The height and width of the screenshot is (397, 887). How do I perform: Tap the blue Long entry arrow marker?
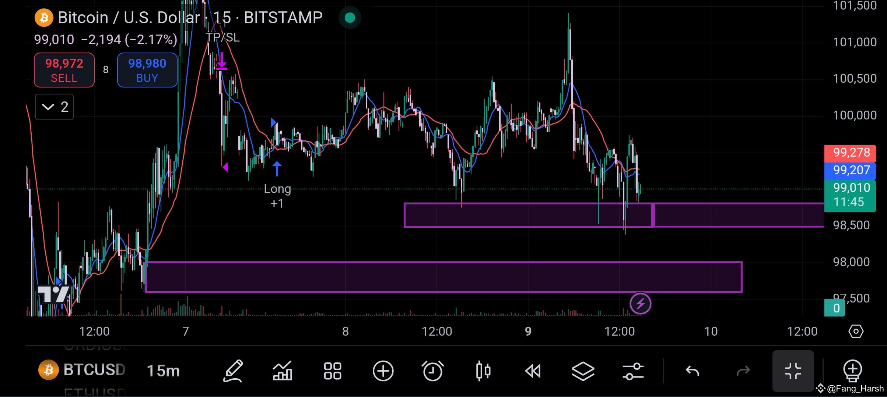click(277, 169)
